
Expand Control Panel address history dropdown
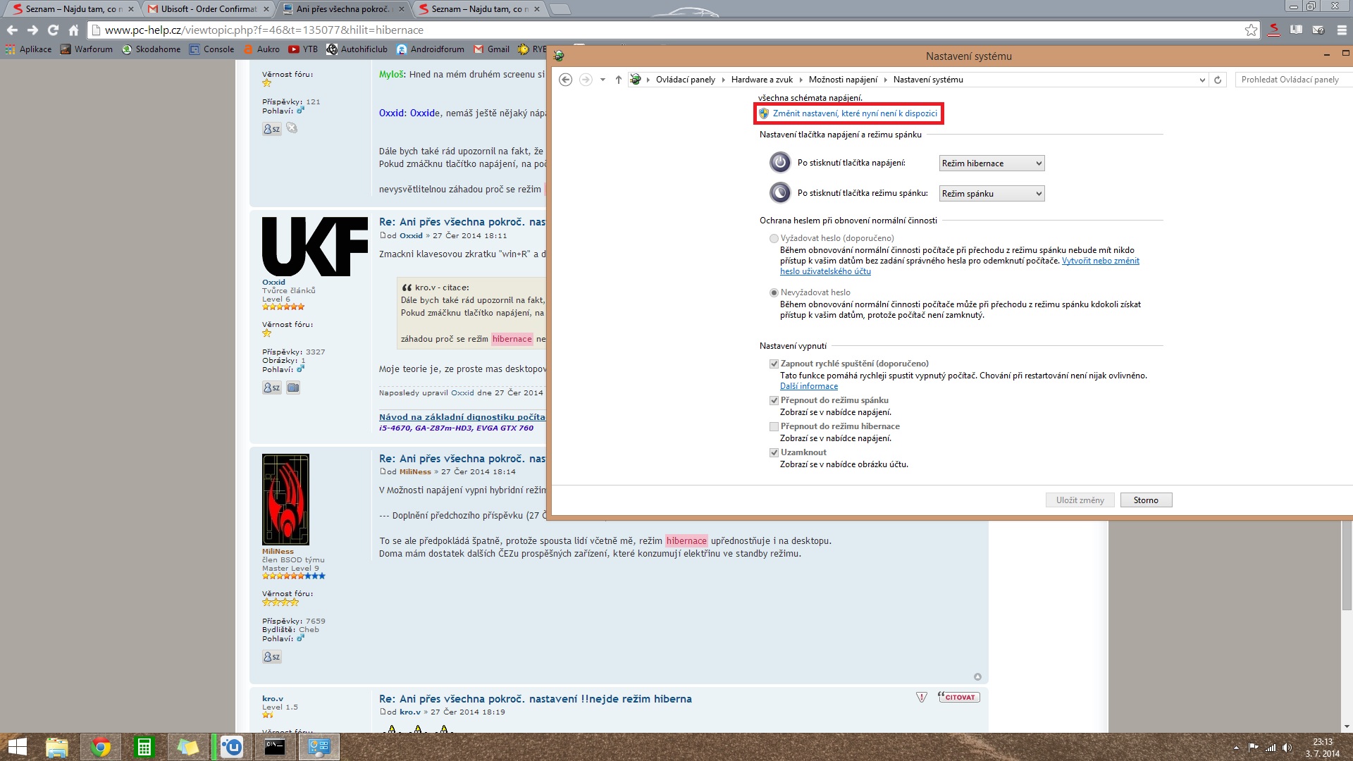point(1201,80)
